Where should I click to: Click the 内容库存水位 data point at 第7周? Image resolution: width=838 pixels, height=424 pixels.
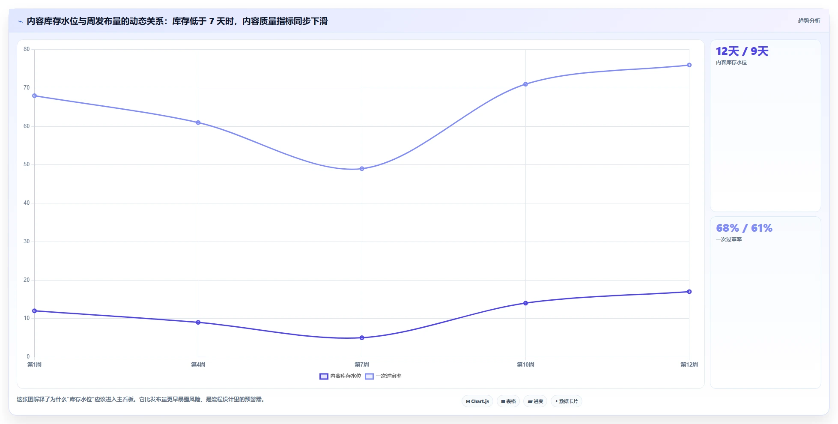(362, 338)
